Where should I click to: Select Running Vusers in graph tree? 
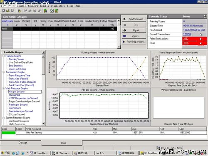tap(16, 59)
